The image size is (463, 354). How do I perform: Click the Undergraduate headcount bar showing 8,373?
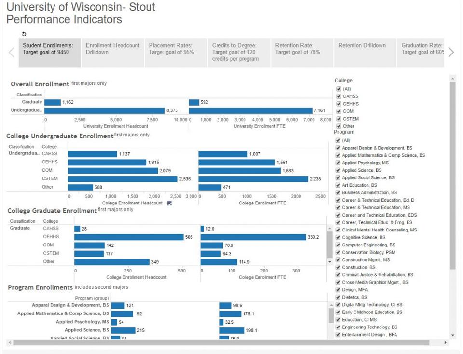pyautogui.click(x=105, y=110)
